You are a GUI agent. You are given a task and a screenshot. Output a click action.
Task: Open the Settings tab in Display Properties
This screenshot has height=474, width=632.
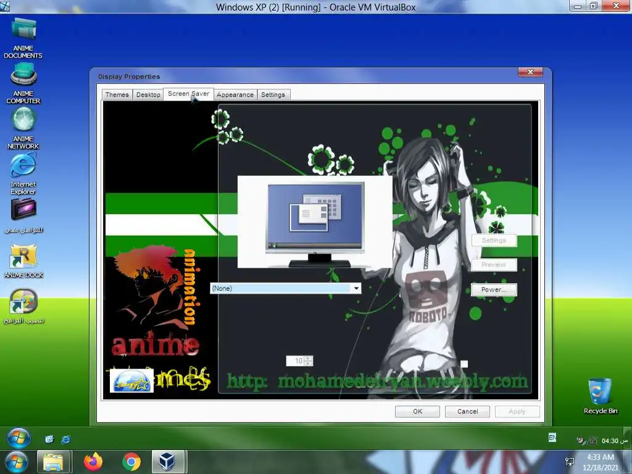[273, 94]
